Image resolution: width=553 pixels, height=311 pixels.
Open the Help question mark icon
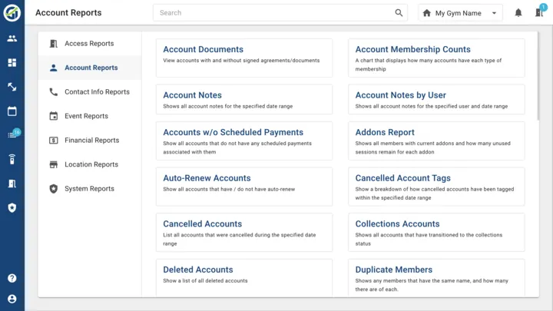[x=12, y=278]
